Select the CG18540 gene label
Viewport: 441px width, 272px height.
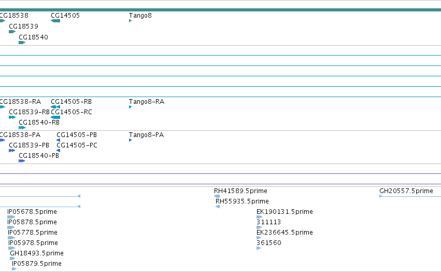tap(34, 37)
